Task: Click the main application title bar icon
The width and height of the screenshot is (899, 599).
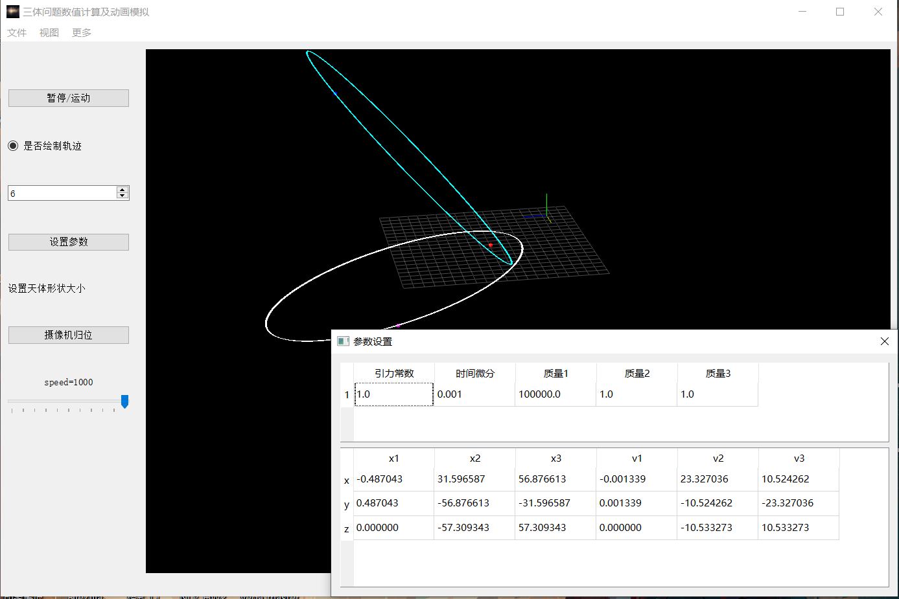Action: tap(13, 12)
